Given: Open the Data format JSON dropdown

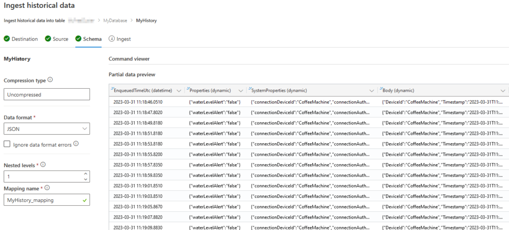Looking at the screenshot, I should click(47, 129).
